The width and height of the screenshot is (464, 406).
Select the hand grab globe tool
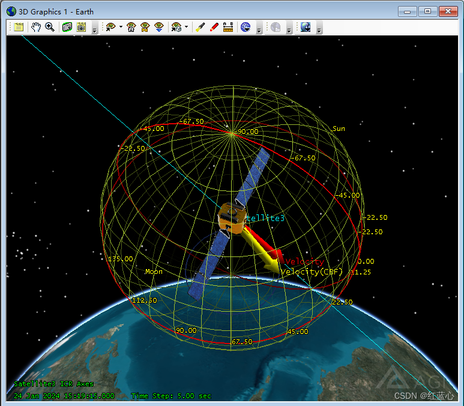(36, 27)
